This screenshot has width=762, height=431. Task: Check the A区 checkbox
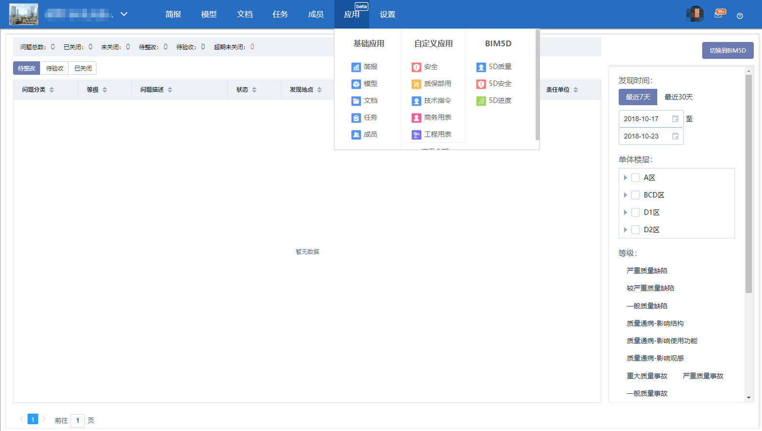point(636,178)
